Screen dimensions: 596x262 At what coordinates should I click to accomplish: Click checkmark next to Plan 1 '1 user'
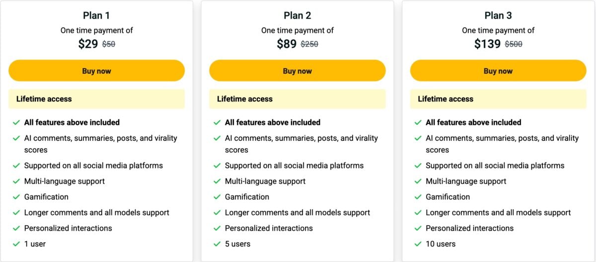pyautogui.click(x=16, y=244)
